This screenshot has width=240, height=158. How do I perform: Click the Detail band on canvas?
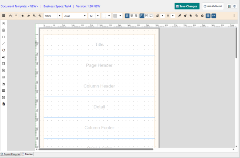pyautogui.click(x=99, y=107)
